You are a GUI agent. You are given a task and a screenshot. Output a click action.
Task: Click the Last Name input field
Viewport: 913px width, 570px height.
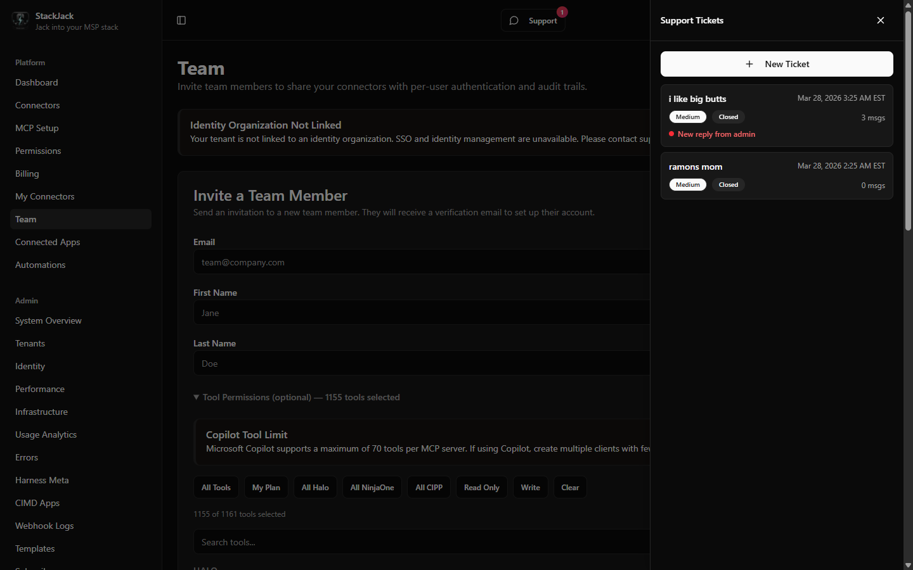click(x=422, y=363)
